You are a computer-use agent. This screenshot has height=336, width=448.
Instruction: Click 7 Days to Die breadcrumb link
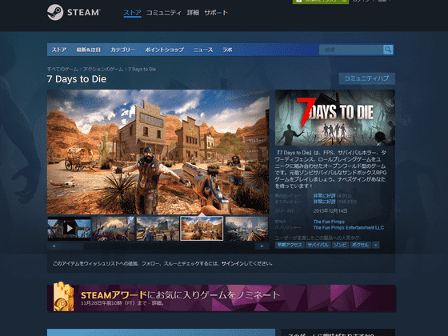[x=142, y=69]
